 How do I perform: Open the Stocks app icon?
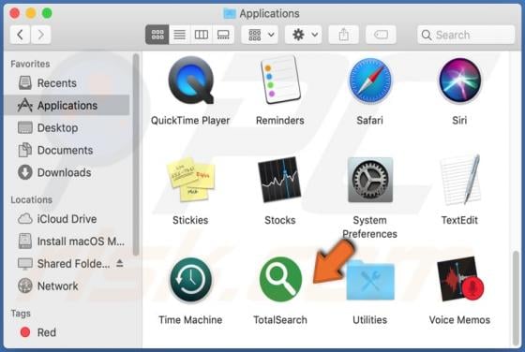tap(280, 180)
